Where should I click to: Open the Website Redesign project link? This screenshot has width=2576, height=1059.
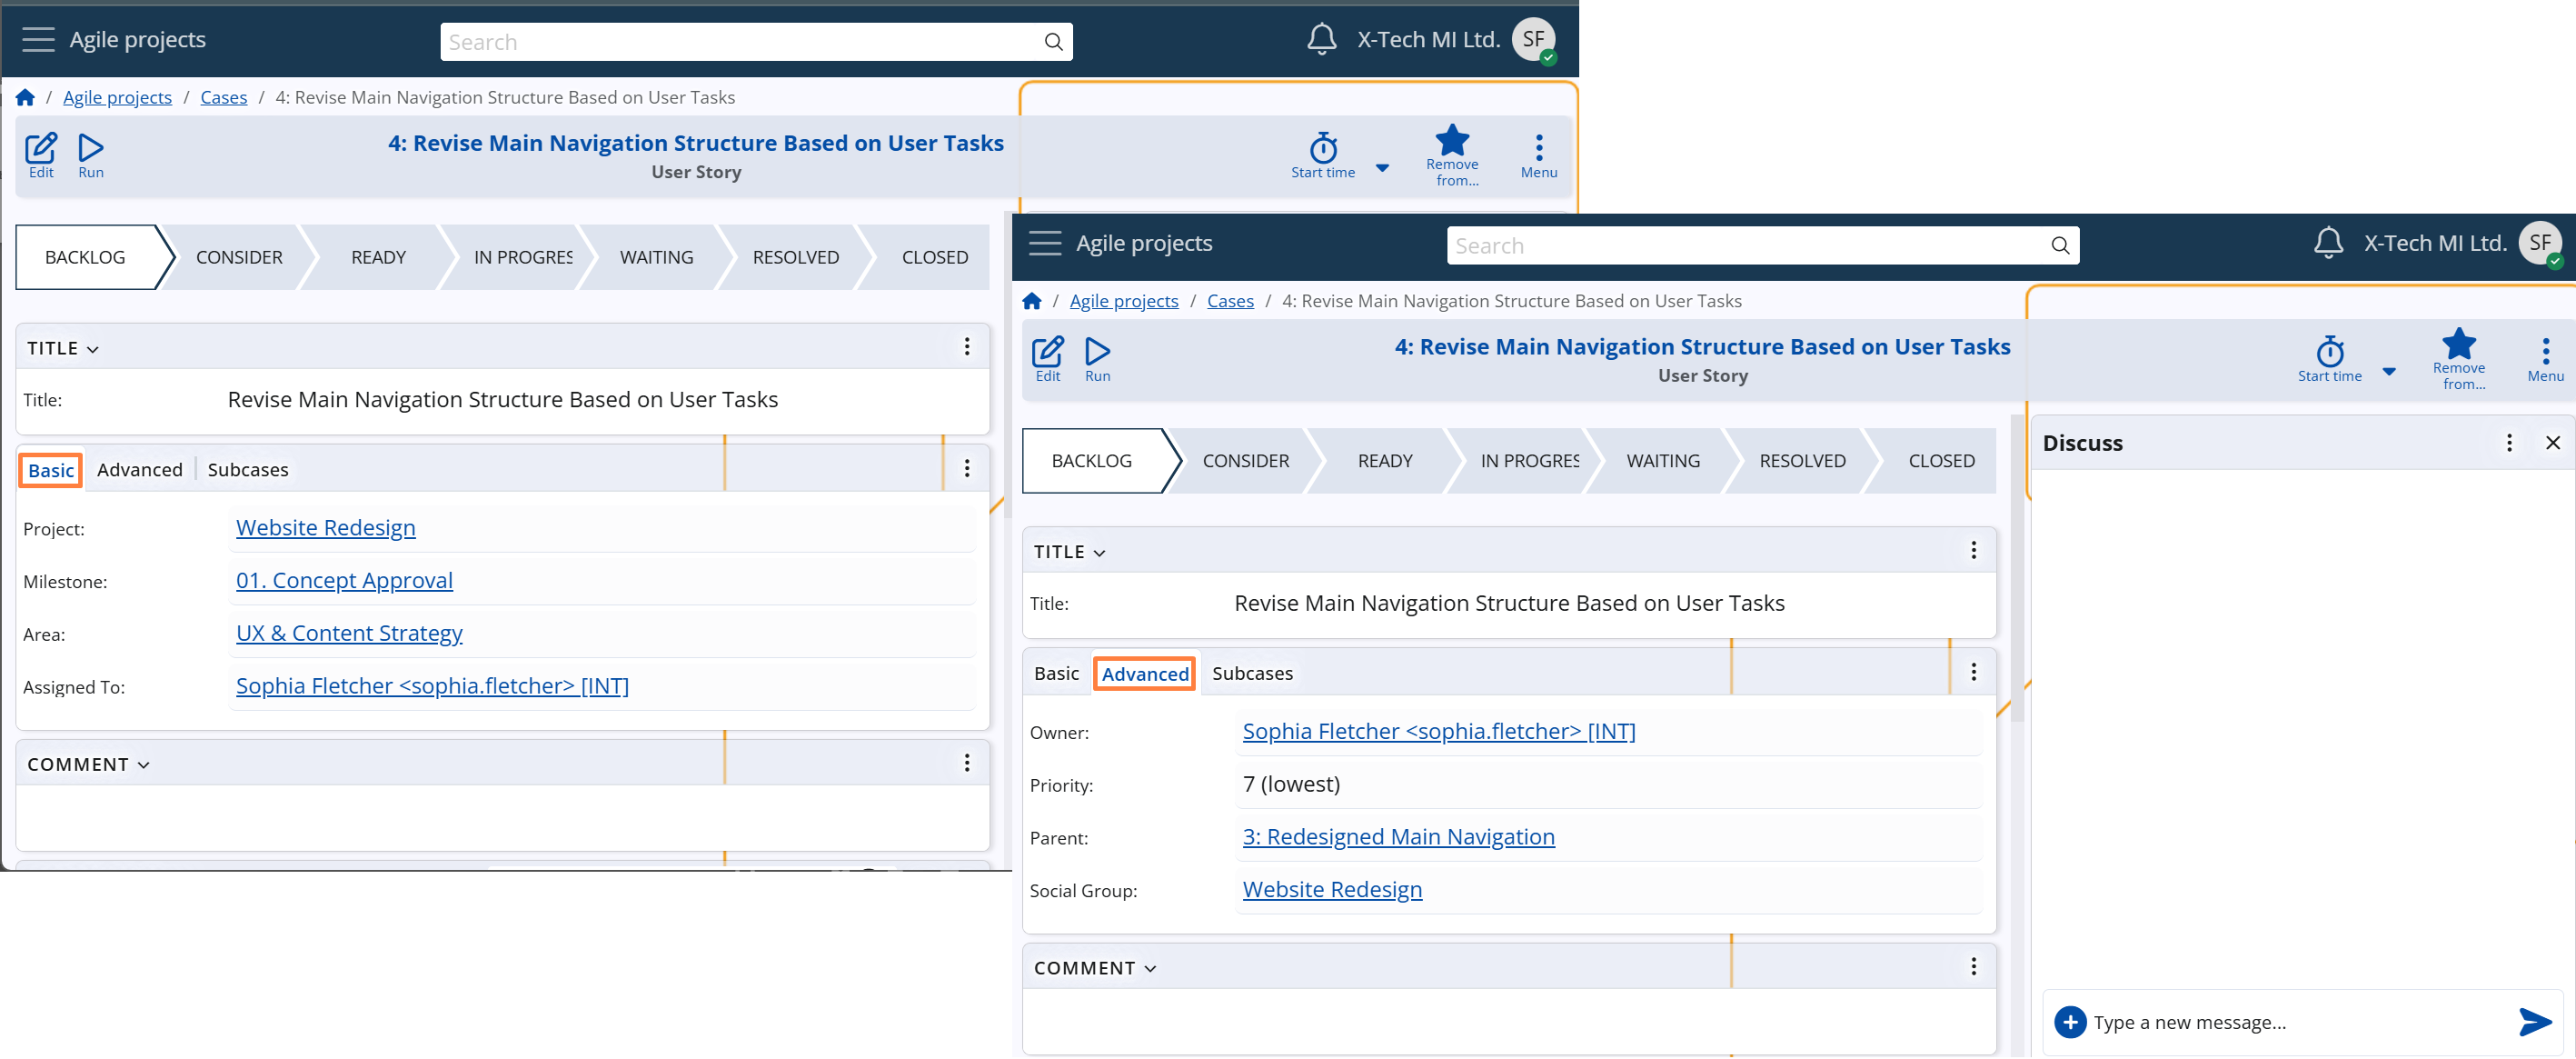pyautogui.click(x=325, y=527)
